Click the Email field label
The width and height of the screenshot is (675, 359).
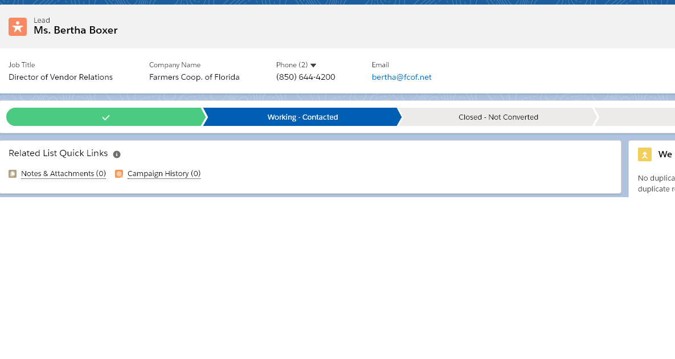click(381, 65)
